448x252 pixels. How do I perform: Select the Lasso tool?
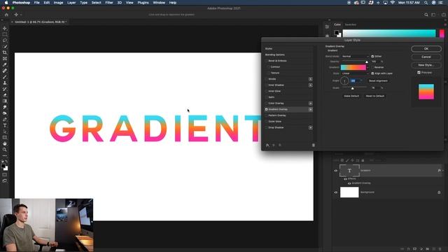5,41
